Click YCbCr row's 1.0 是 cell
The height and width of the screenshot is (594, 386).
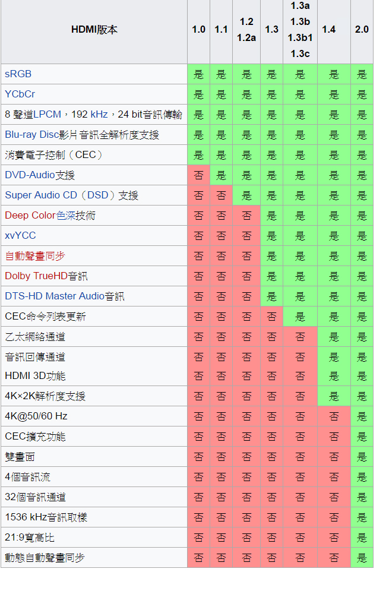(198, 94)
